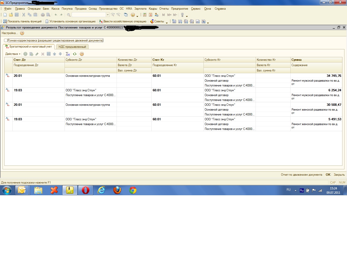347x269 pixels.
Task: Click Ввести хозяйственную операцию toolbar button
Action: point(123,21)
